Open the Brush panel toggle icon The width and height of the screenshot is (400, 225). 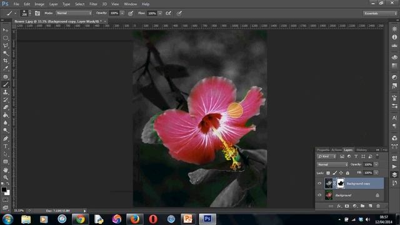click(x=37, y=13)
